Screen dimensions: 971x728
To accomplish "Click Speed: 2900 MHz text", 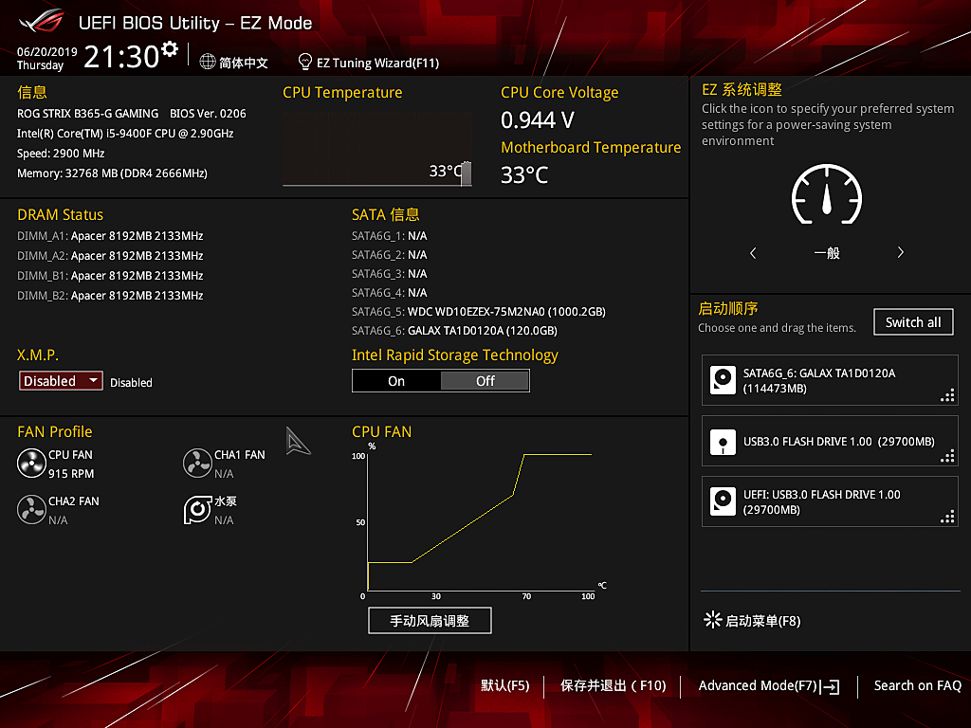I will 61,154.
